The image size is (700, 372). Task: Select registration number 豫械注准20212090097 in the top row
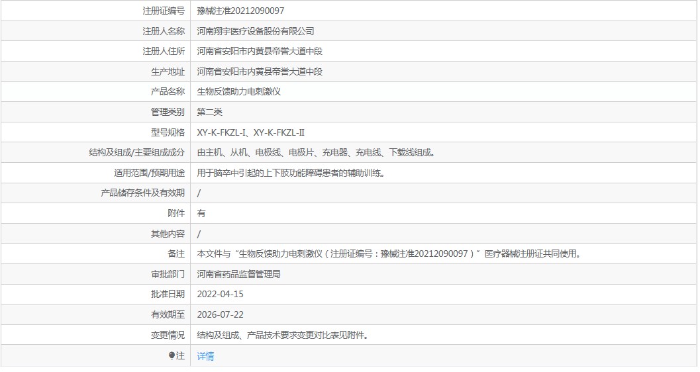pyautogui.click(x=240, y=11)
